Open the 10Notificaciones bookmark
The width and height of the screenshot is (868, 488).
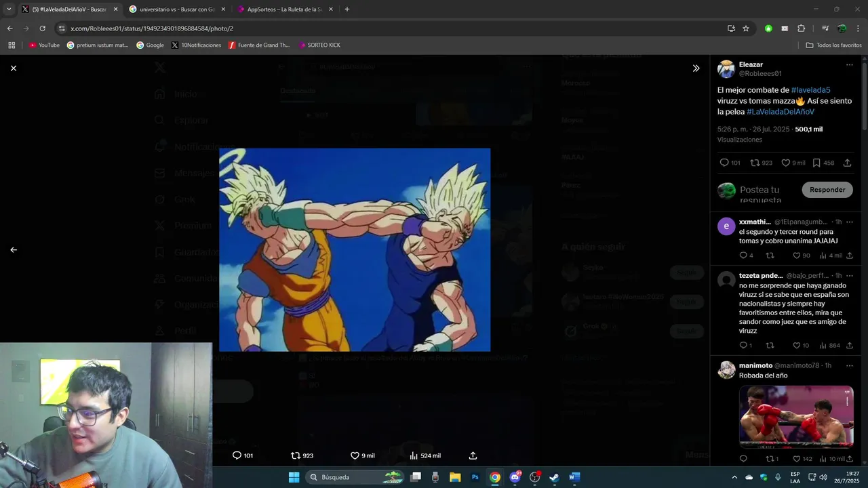(196, 45)
